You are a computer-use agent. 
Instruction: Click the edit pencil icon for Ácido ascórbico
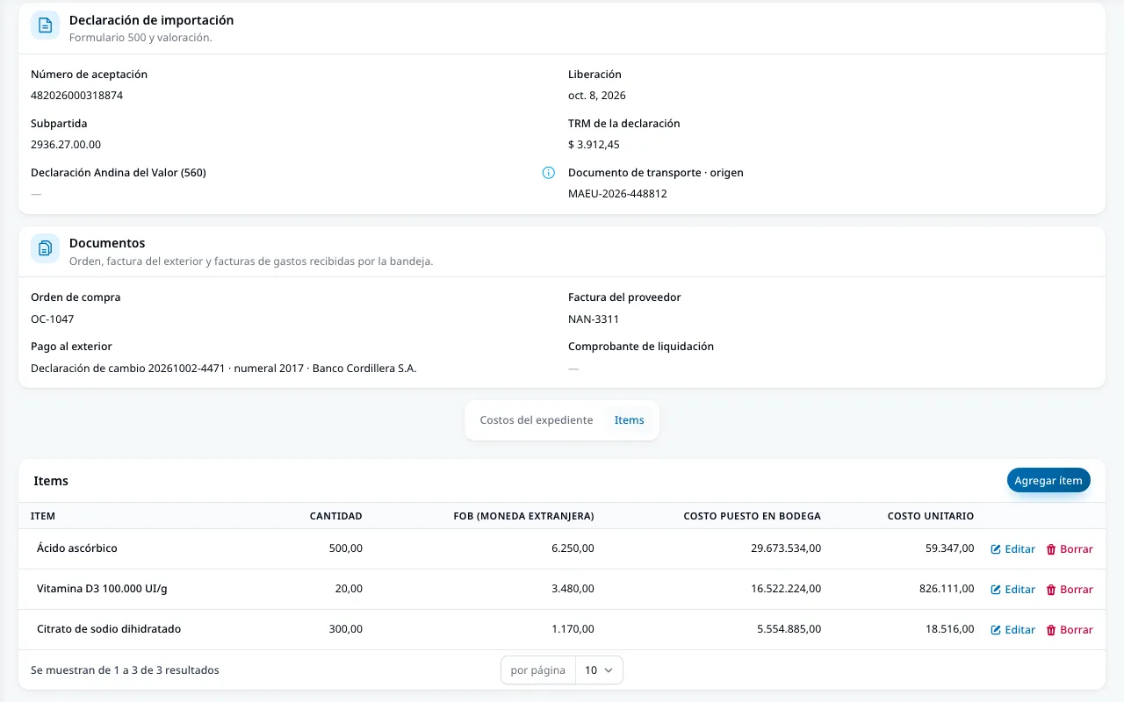coord(996,549)
